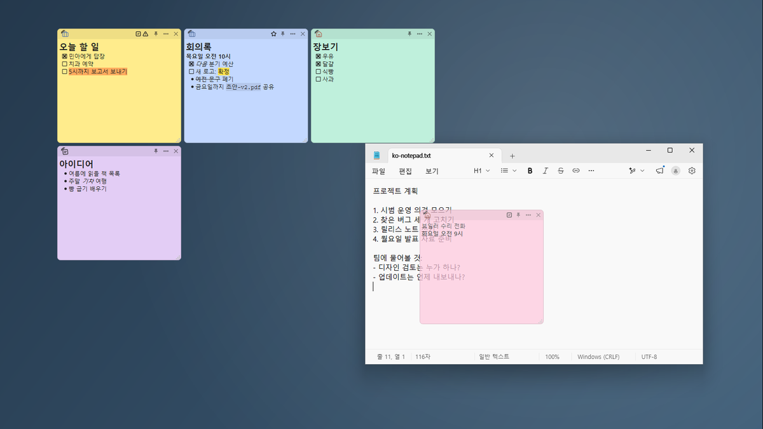This screenshot has height=429, width=763.
Task: Click the star icon on 회의록 note
Action: click(273, 34)
